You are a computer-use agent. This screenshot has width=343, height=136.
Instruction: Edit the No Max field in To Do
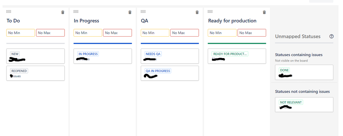tap(50, 33)
